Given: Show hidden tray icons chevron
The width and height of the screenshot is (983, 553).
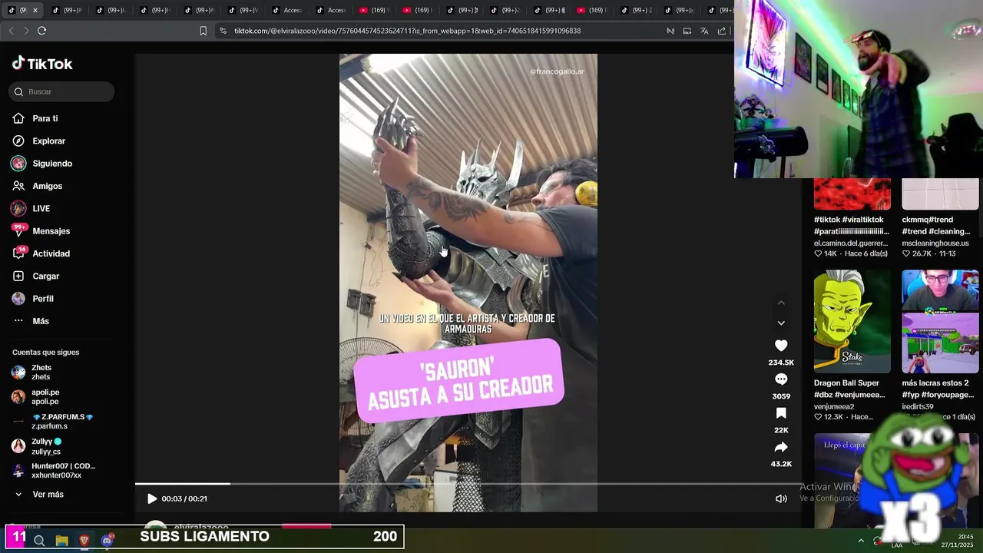Looking at the screenshot, I should [x=861, y=541].
